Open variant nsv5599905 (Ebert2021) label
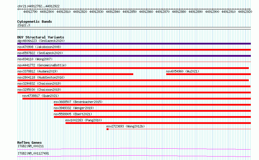This screenshot has width=259, height=160. (73, 114)
